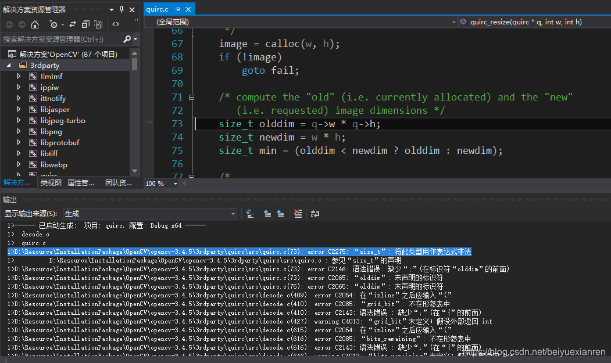Click code line 73 size_t olddim
Viewport: 611px width, 363px height.
[x=299, y=124]
